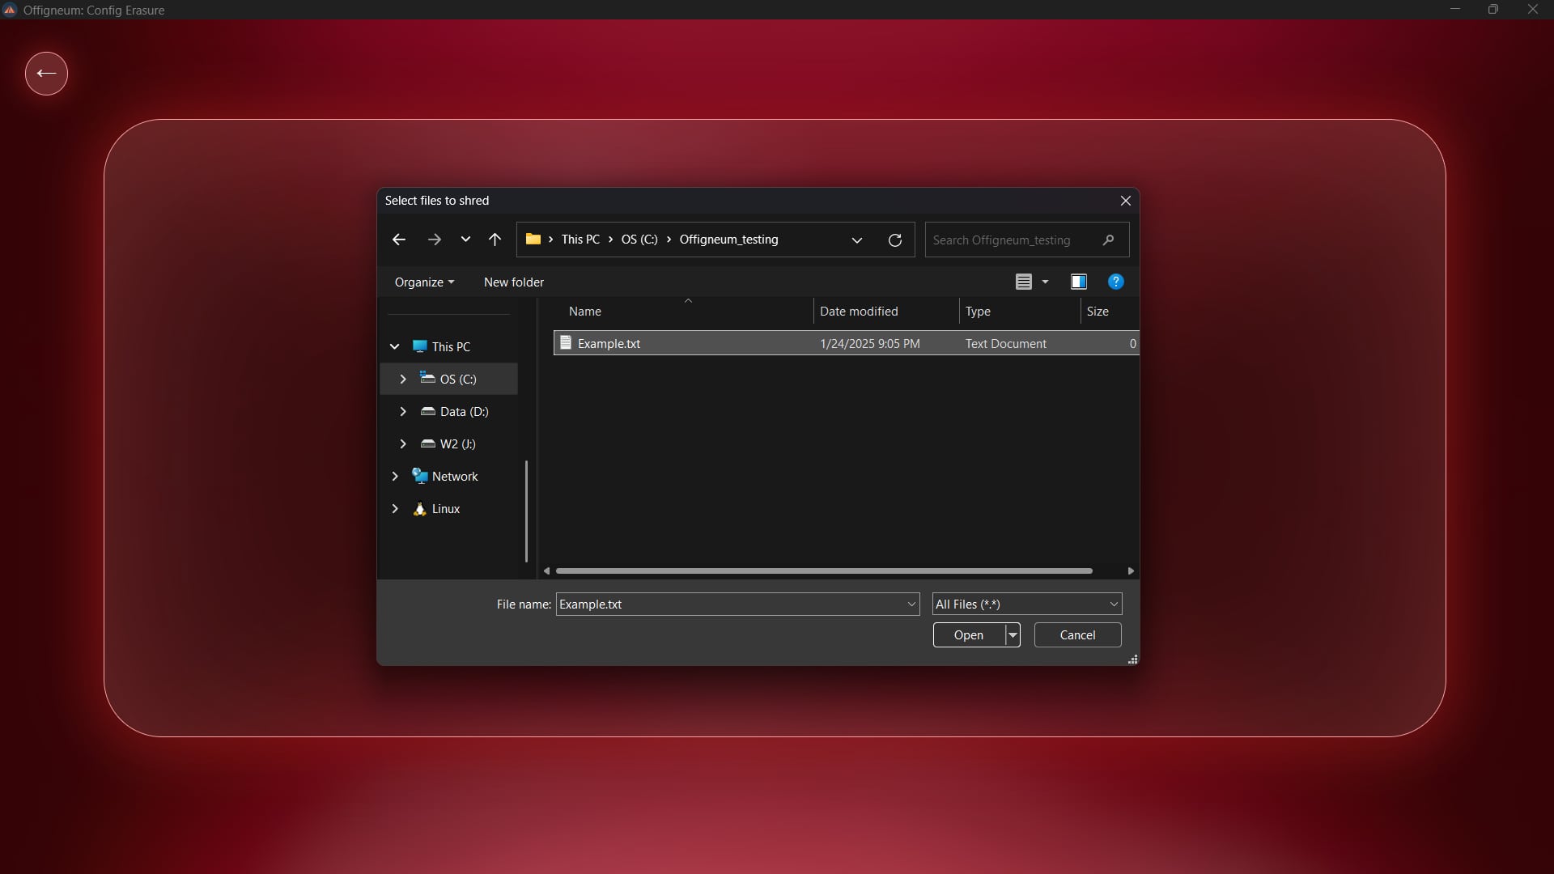This screenshot has width=1554, height=874.
Task: Navigate forward in the file dialog
Action: 435,240
